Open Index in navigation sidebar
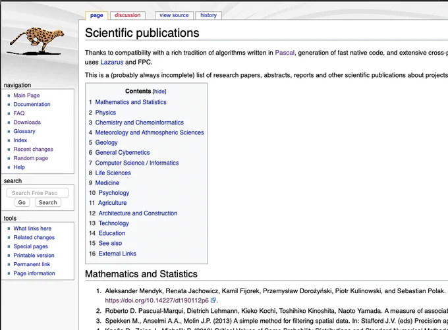Image resolution: width=448 pixels, height=330 pixels. coord(20,140)
